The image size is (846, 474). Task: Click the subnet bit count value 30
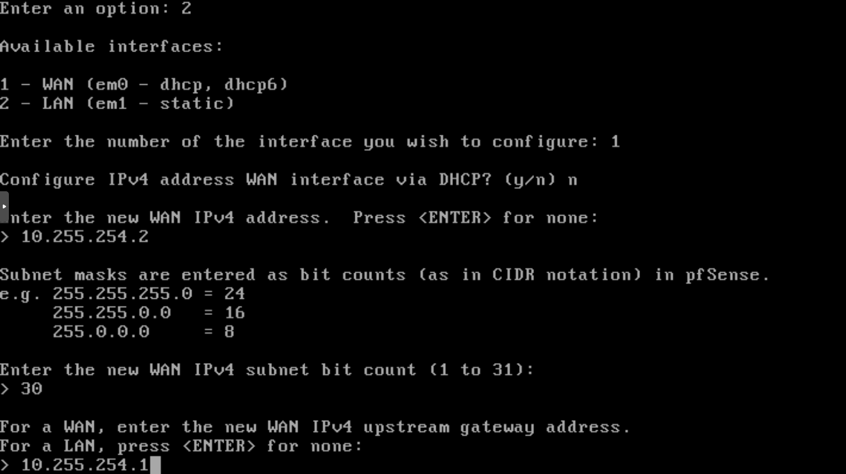[x=32, y=389]
